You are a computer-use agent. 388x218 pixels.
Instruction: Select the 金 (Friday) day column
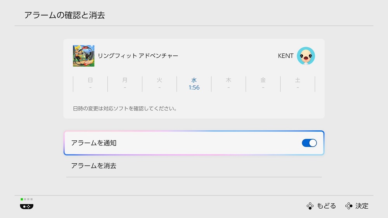pyautogui.click(x=263, y=84)
